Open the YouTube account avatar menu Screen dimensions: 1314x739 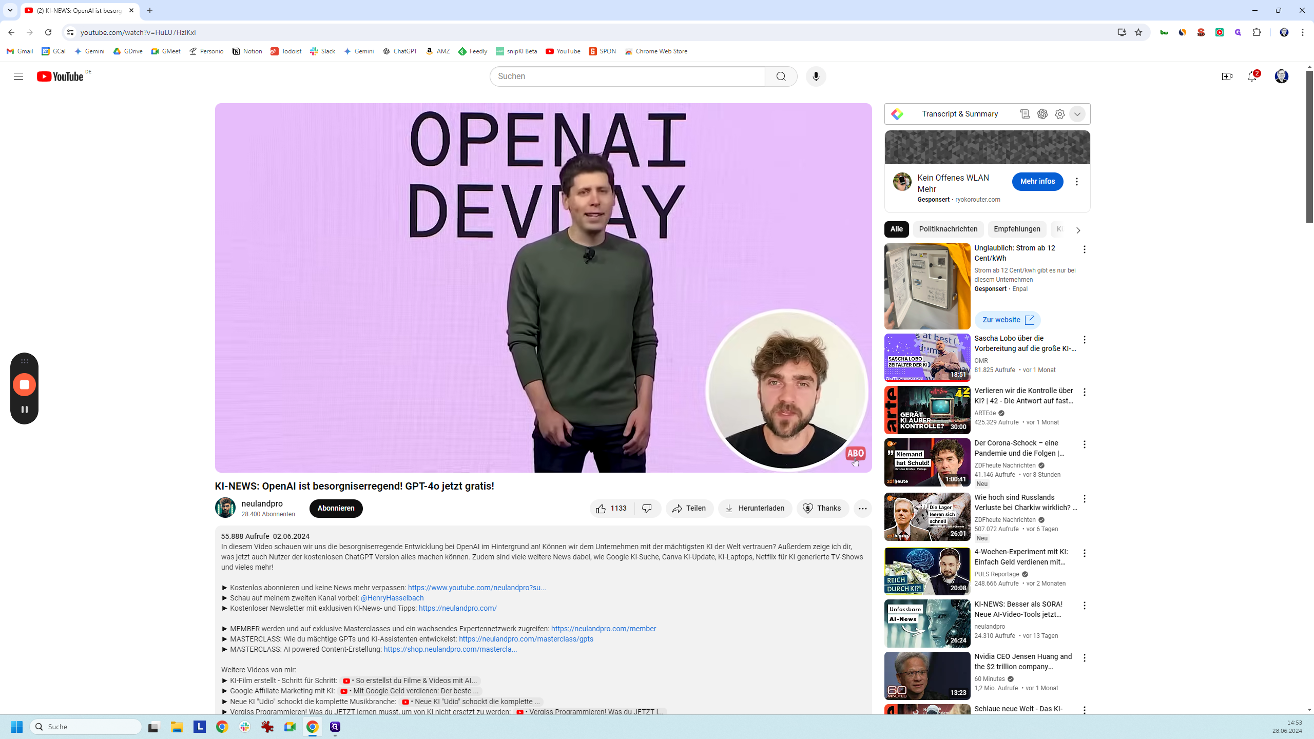tap(1281, 76)
